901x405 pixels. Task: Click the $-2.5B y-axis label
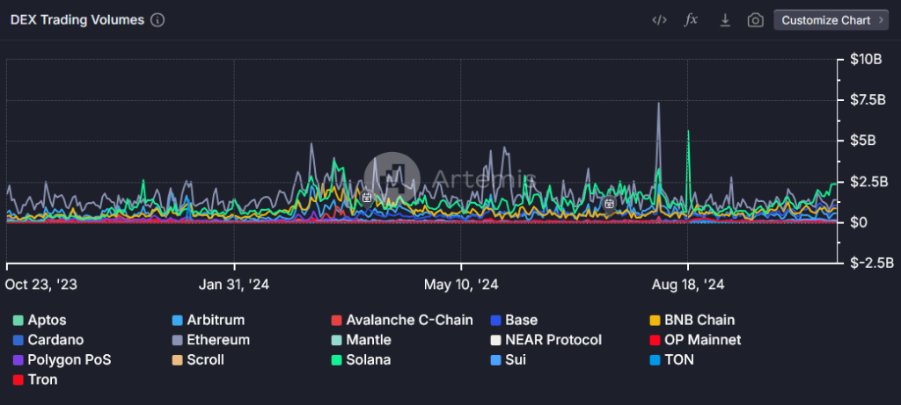[871, 263]
